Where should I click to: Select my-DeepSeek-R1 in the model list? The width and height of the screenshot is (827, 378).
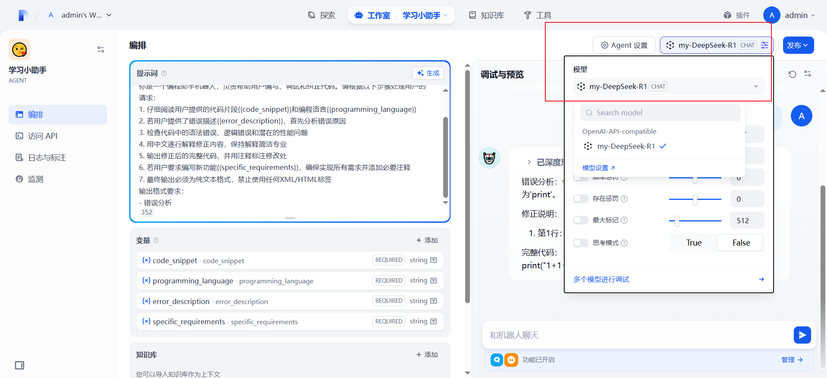[659, 146]
